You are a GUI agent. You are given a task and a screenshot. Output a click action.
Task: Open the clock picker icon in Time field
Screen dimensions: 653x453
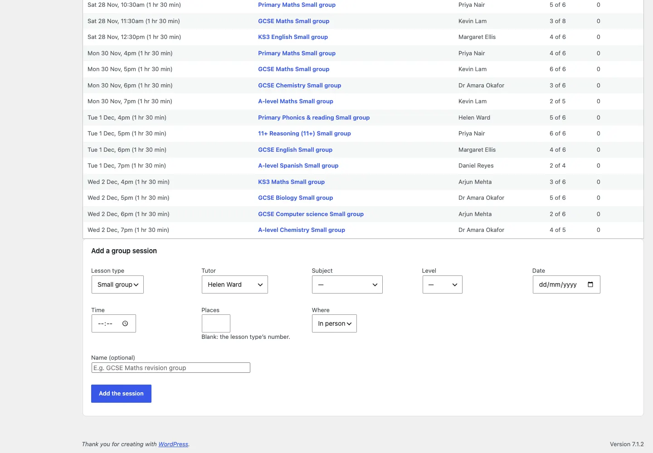click(125, 323)
